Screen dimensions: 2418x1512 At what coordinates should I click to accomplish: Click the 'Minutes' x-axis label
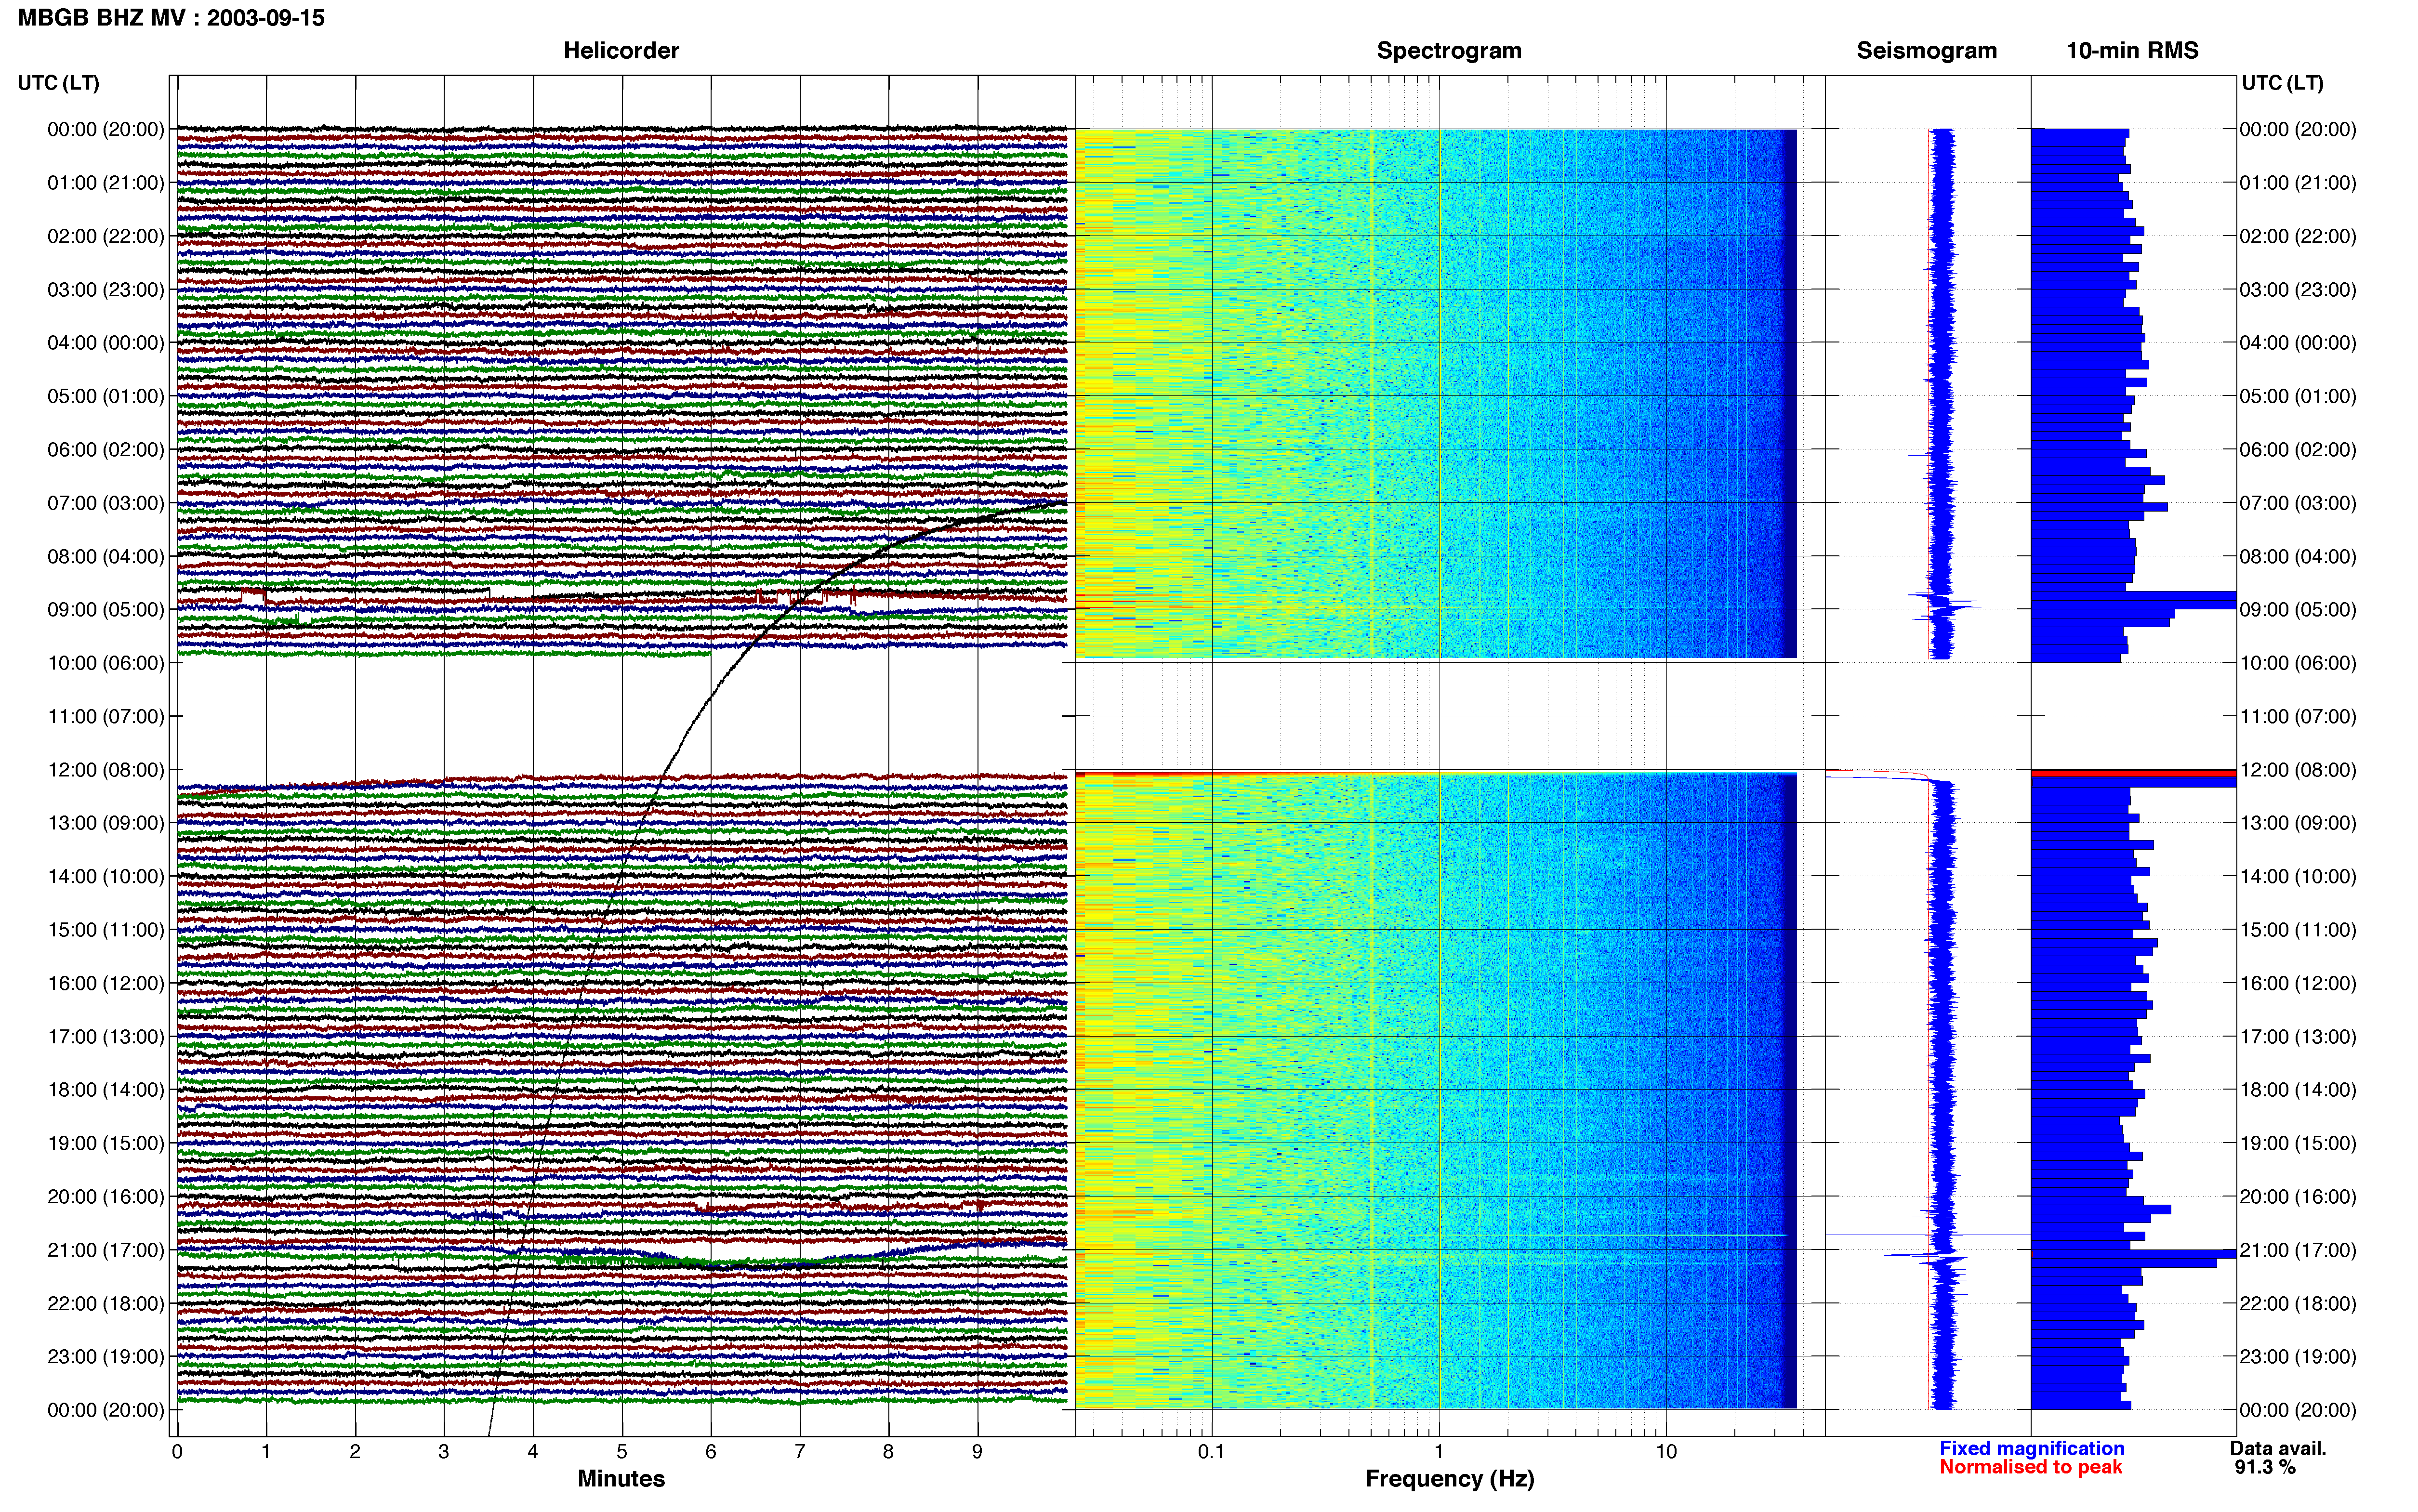click(621, 1479)
